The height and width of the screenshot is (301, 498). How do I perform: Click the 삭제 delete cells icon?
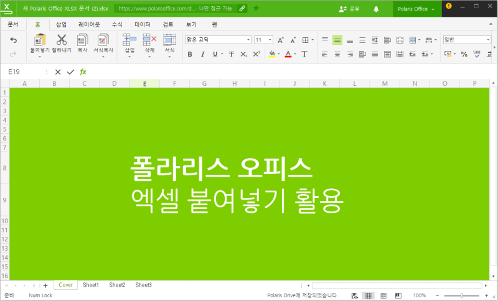click(x=149, y=40)
